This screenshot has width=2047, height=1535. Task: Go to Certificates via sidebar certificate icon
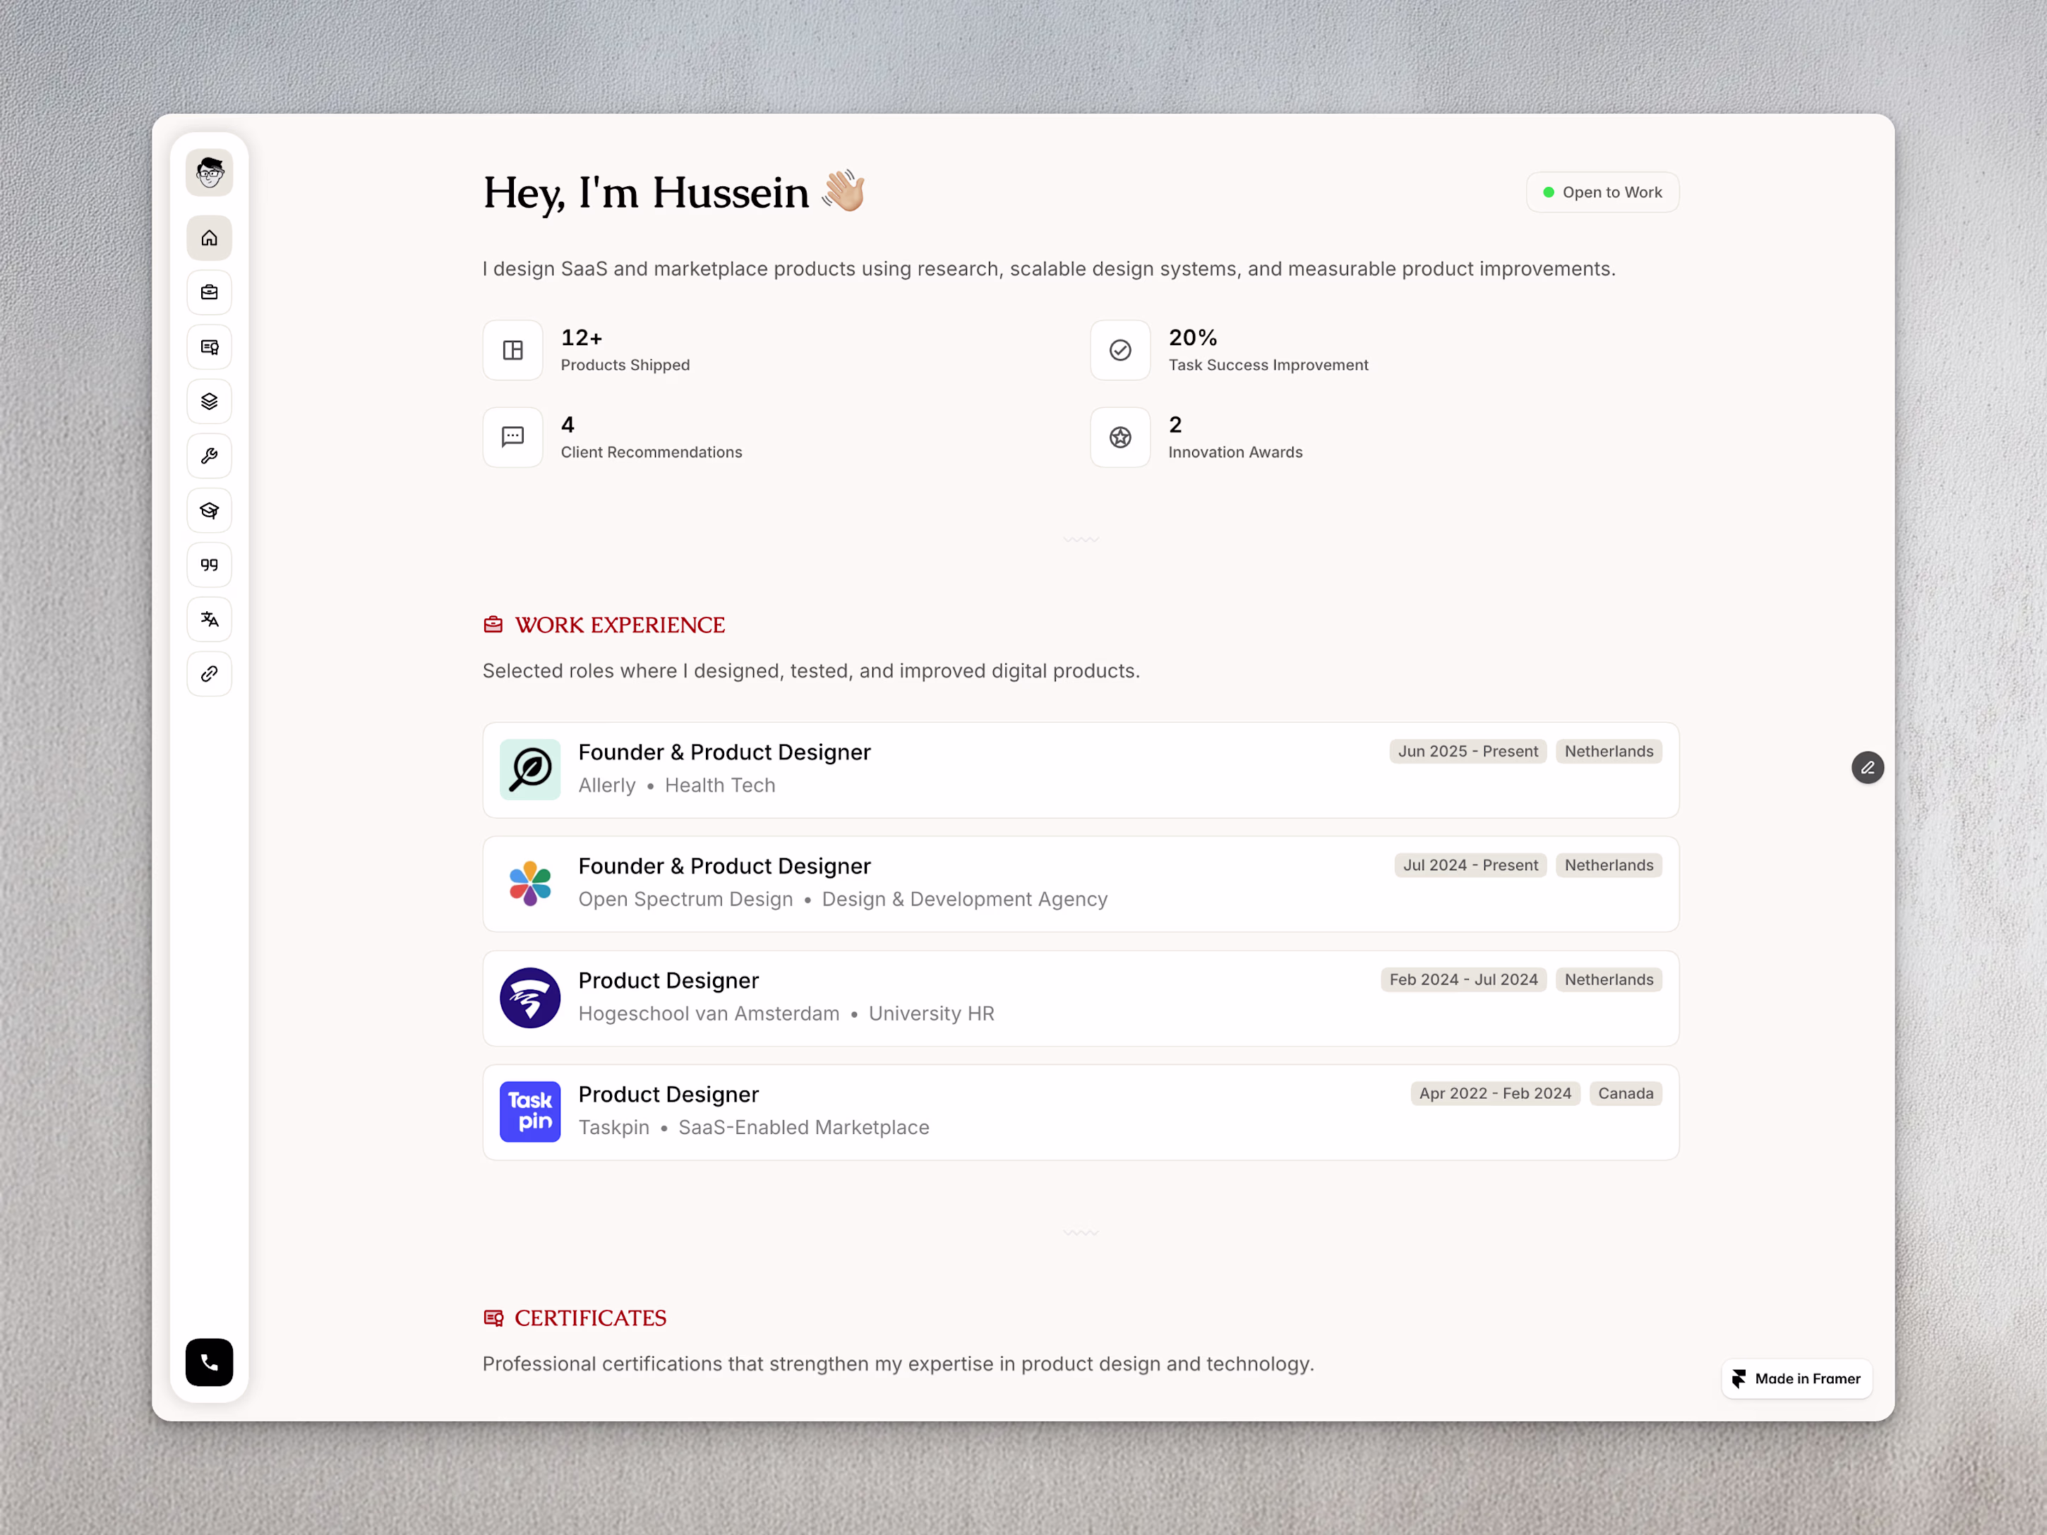(x=209, y=347)
